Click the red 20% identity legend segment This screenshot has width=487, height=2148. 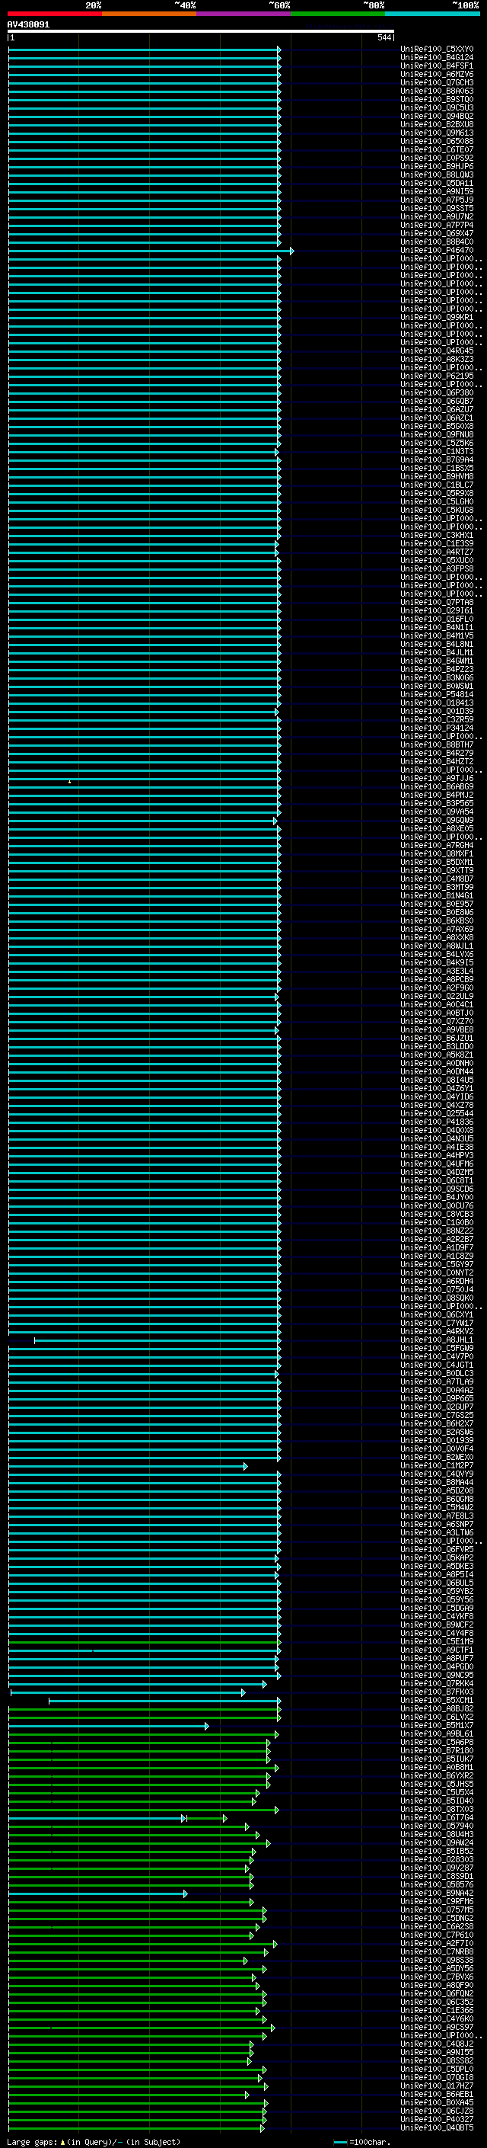coord(55,14)
